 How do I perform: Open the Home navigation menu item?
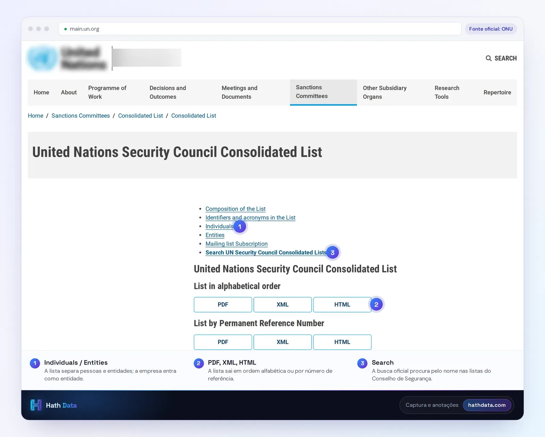click(41, 92)
